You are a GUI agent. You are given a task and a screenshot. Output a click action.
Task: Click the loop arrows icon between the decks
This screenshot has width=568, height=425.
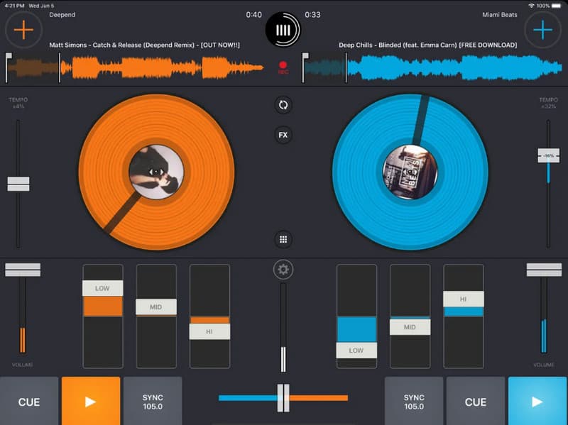[283, 105]
